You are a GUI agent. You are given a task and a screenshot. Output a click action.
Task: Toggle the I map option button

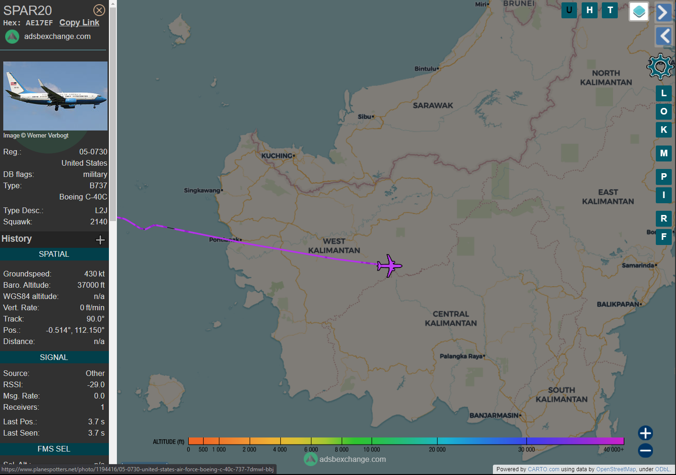tap(664, 195)
